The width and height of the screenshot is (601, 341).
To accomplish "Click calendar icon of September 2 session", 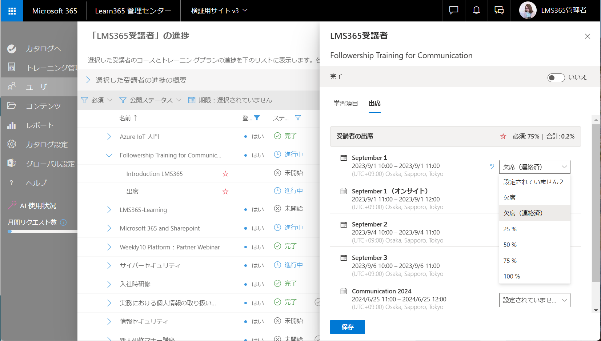I will point(344,224).
